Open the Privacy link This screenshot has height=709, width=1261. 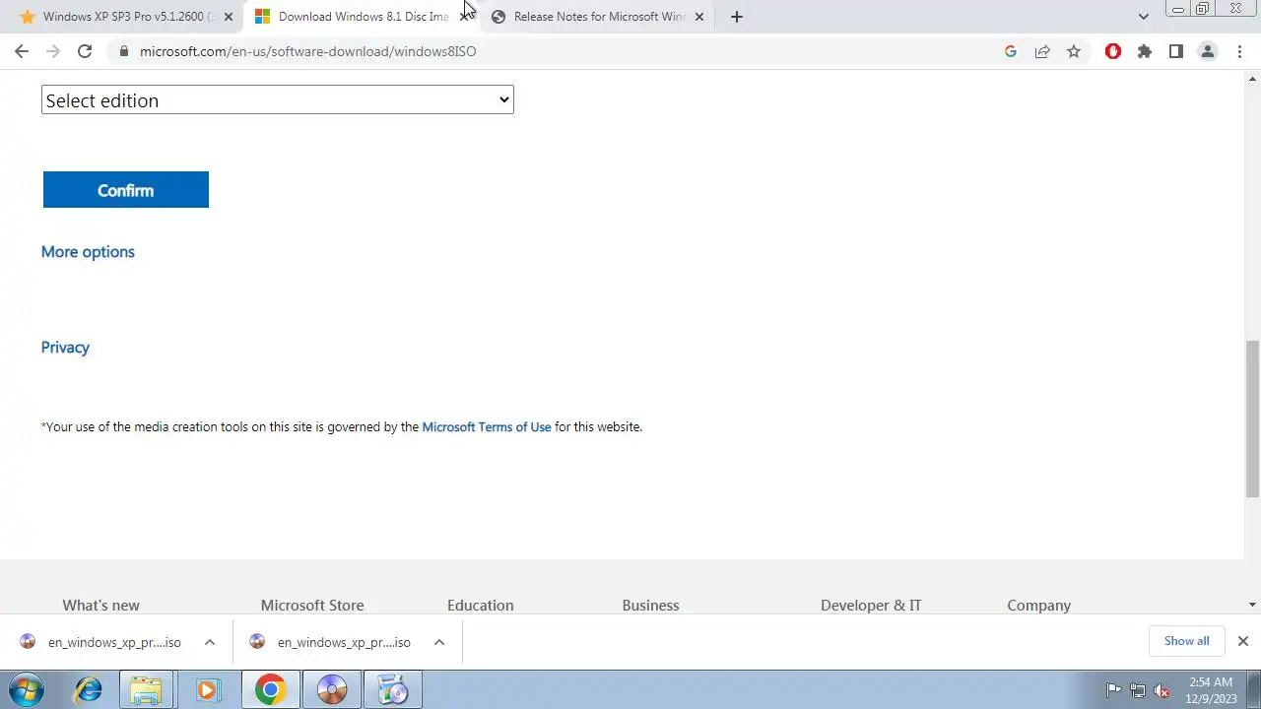[x=65, y=348]
